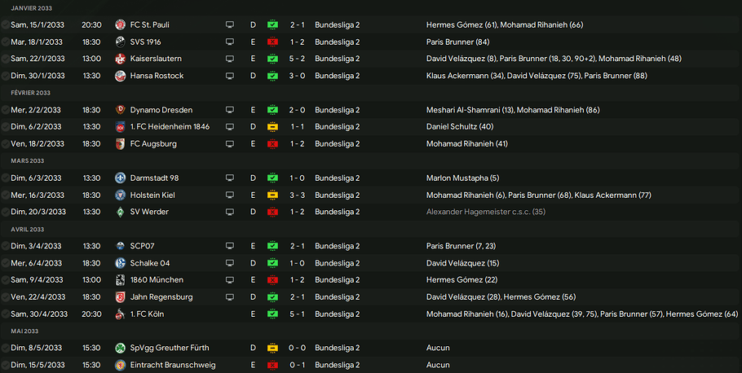
Task: Click the Dynamo Dresden club badge
Action: 120,110
